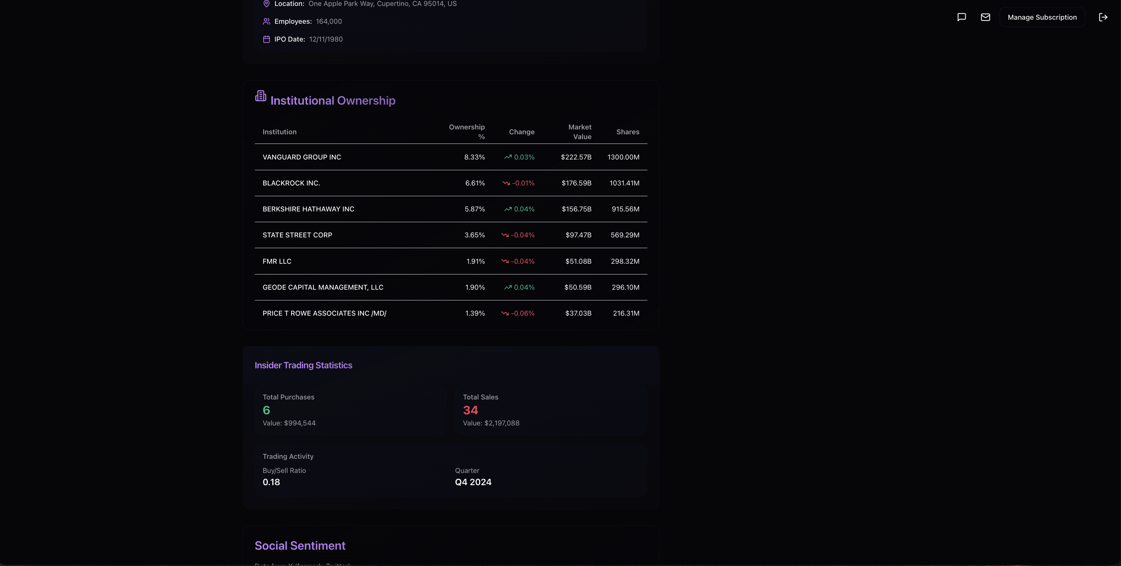Click the mail envelope icon

pyautogui.click(x=985, y=17)
